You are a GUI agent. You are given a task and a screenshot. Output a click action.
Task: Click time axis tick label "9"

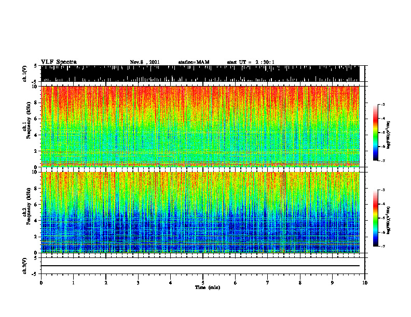(332, 283)
